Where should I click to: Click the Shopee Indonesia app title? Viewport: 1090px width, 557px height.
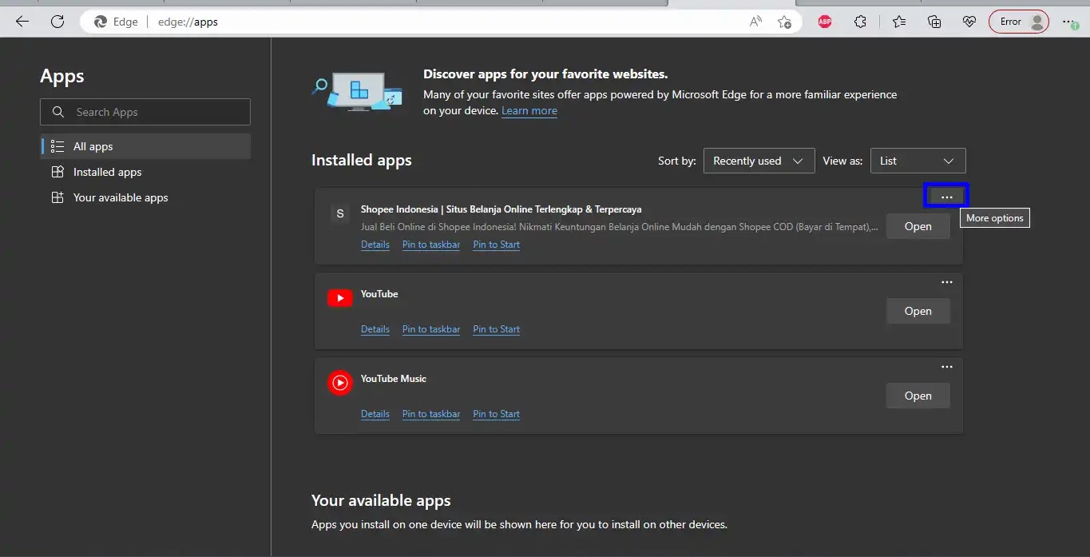[501, 209]
